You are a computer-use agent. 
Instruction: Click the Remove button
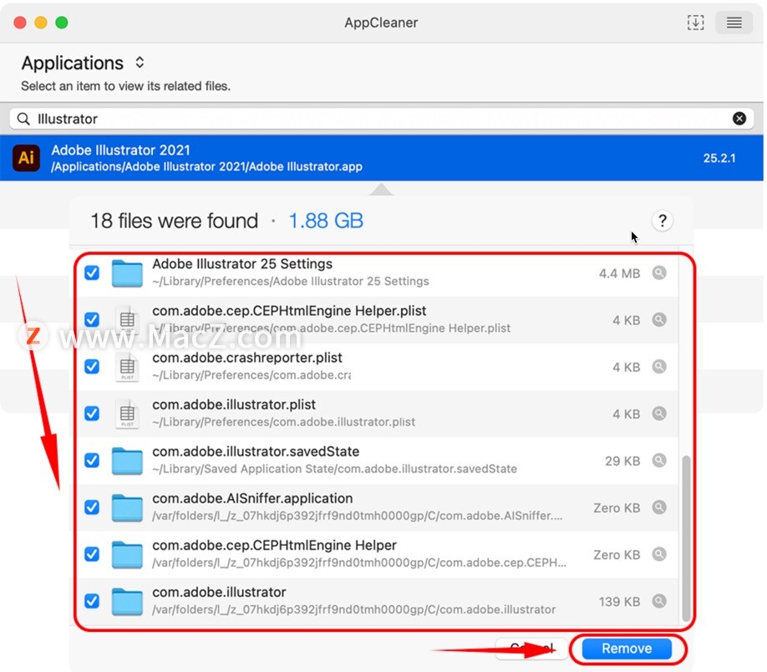[627, 649]
